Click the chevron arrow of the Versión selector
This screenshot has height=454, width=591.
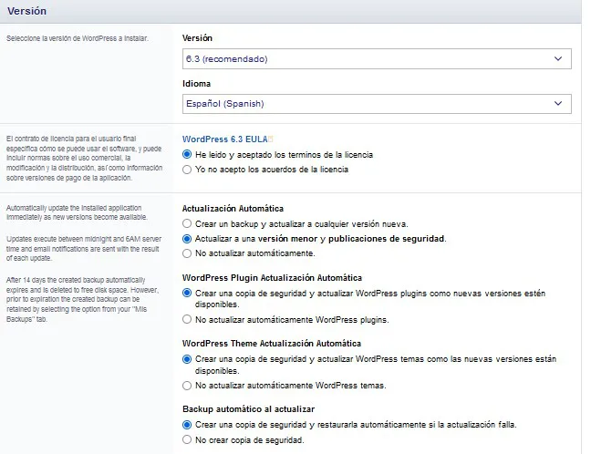[x=558, y=58]
